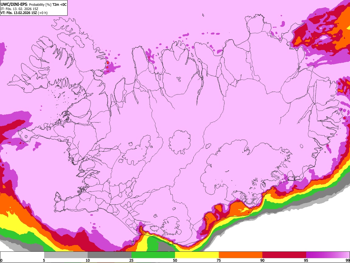
Task: Click the 90-95% red legend segment
Action: [284, 255]
